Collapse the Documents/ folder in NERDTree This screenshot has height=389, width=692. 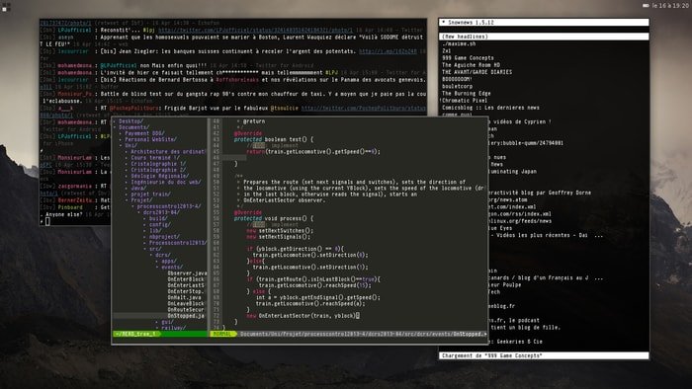(x=133, y=127)
